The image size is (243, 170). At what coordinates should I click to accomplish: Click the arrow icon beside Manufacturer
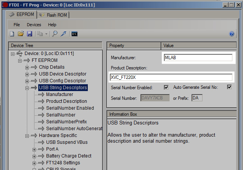click(x=41, y=94)
